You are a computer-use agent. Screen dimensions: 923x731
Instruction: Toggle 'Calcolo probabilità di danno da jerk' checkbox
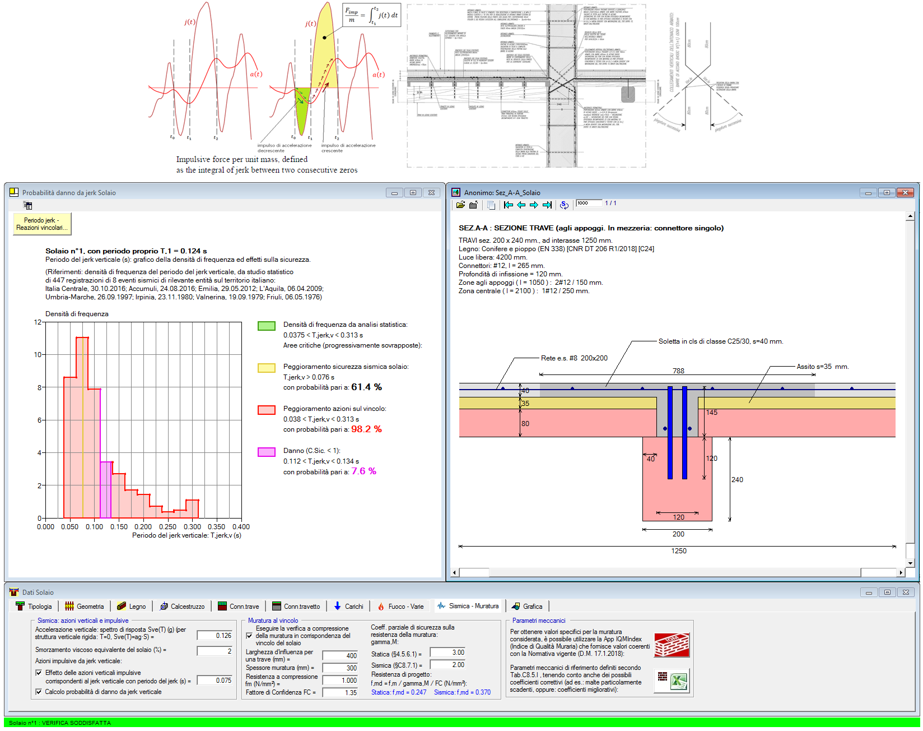point(39,692)
